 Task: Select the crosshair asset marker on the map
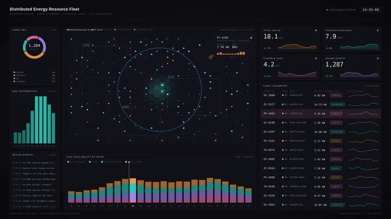click(x=210, y=57)
